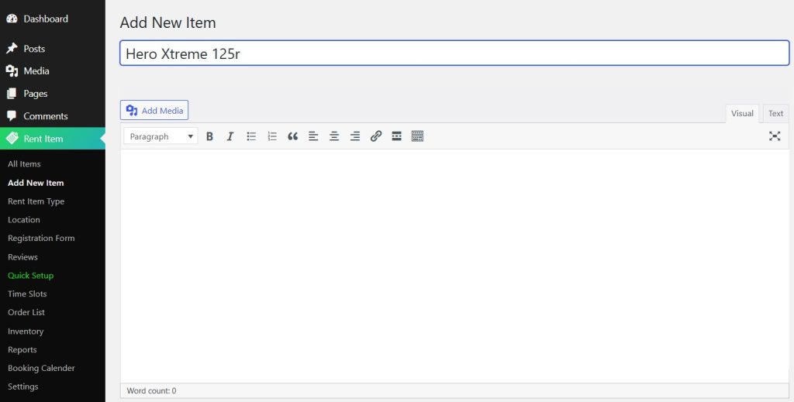Enable distraction-free fullscreen mode
Viewport: 794px width, 402px height.
(774, 136)
